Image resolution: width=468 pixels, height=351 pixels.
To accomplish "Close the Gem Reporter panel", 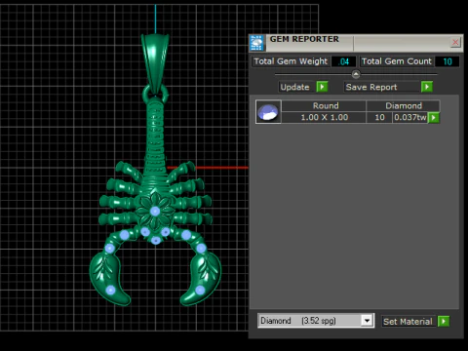I will point(455,42).
